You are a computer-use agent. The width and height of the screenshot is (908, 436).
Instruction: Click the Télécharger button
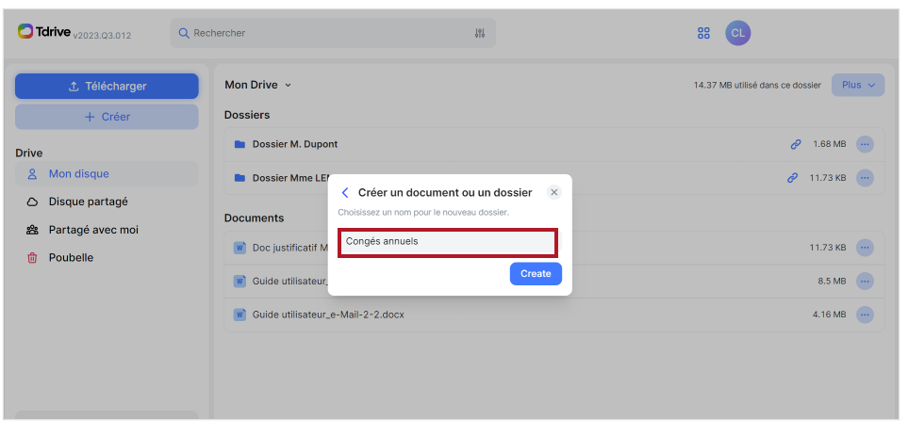click(107, 86)
